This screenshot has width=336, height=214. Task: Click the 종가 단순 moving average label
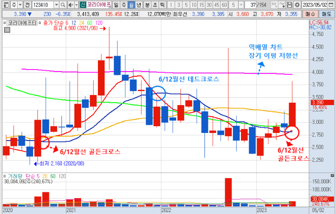[x=53, y=23]
